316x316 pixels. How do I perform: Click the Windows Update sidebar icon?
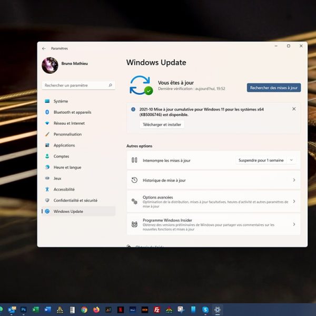click(47, 211)
